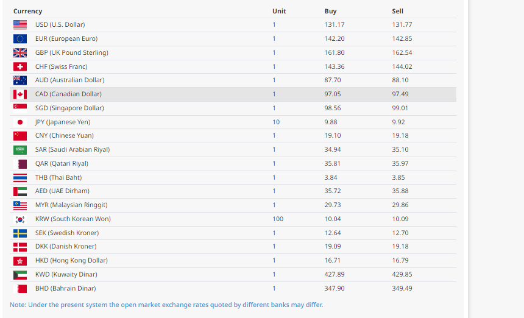Image resolution: width=524 pixels, height=318 pixels.
Task: Click the Swiss Franc flag icon
Action: [20, 66]
